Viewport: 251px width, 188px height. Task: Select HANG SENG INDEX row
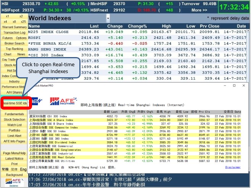[x=137, y=49]
